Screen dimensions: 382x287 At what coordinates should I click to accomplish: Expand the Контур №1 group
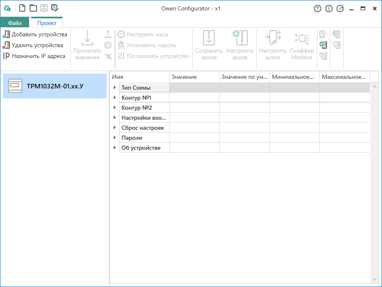pos(115,98)
